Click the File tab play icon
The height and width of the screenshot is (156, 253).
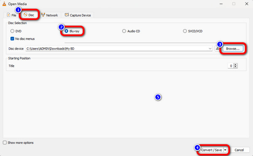tap(8, 15)
